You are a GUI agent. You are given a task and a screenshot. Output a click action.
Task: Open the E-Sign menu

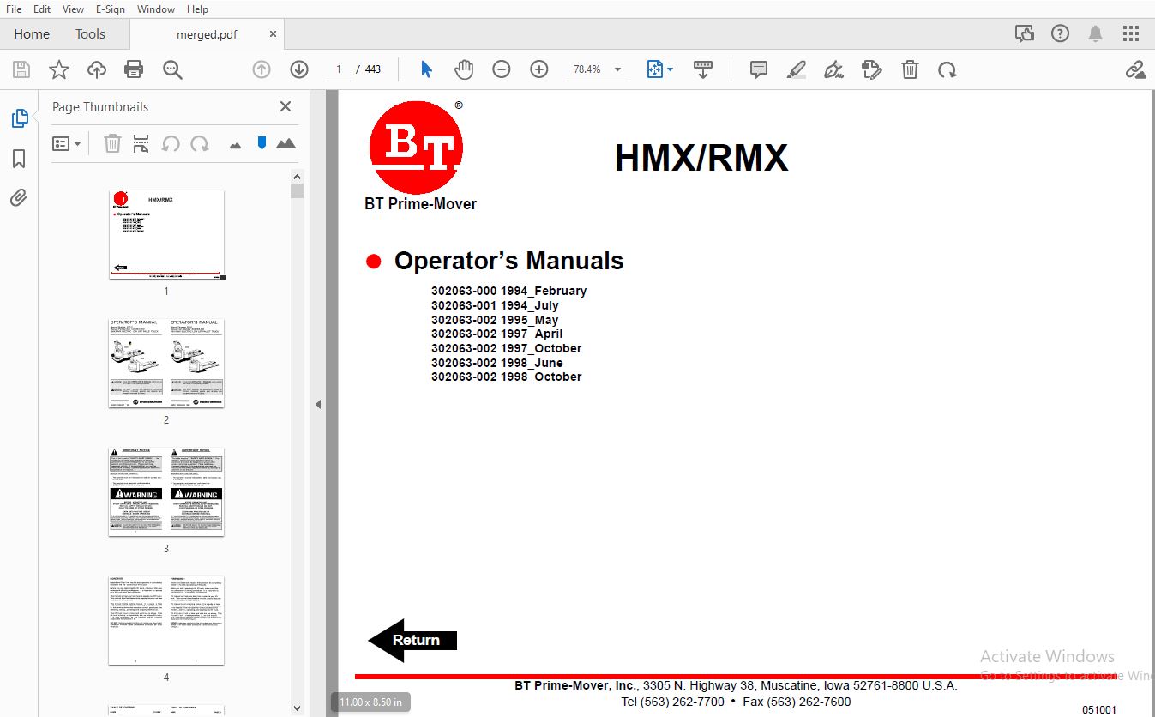[110, 9]
